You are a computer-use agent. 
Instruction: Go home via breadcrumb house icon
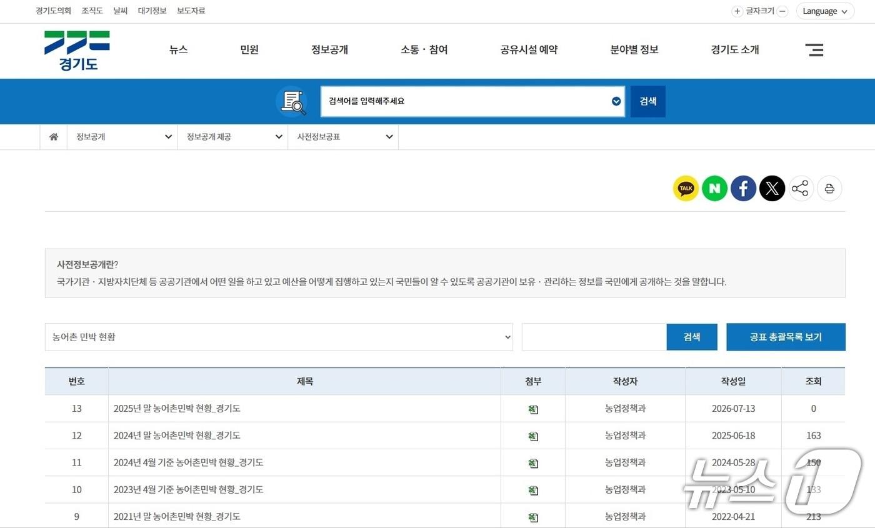[54, 137]
